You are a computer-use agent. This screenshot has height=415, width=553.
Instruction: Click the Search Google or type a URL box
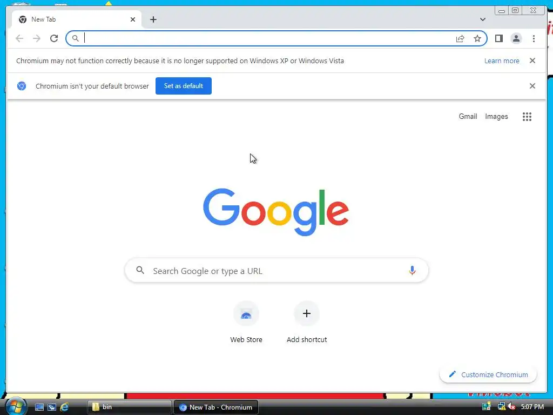276,271
